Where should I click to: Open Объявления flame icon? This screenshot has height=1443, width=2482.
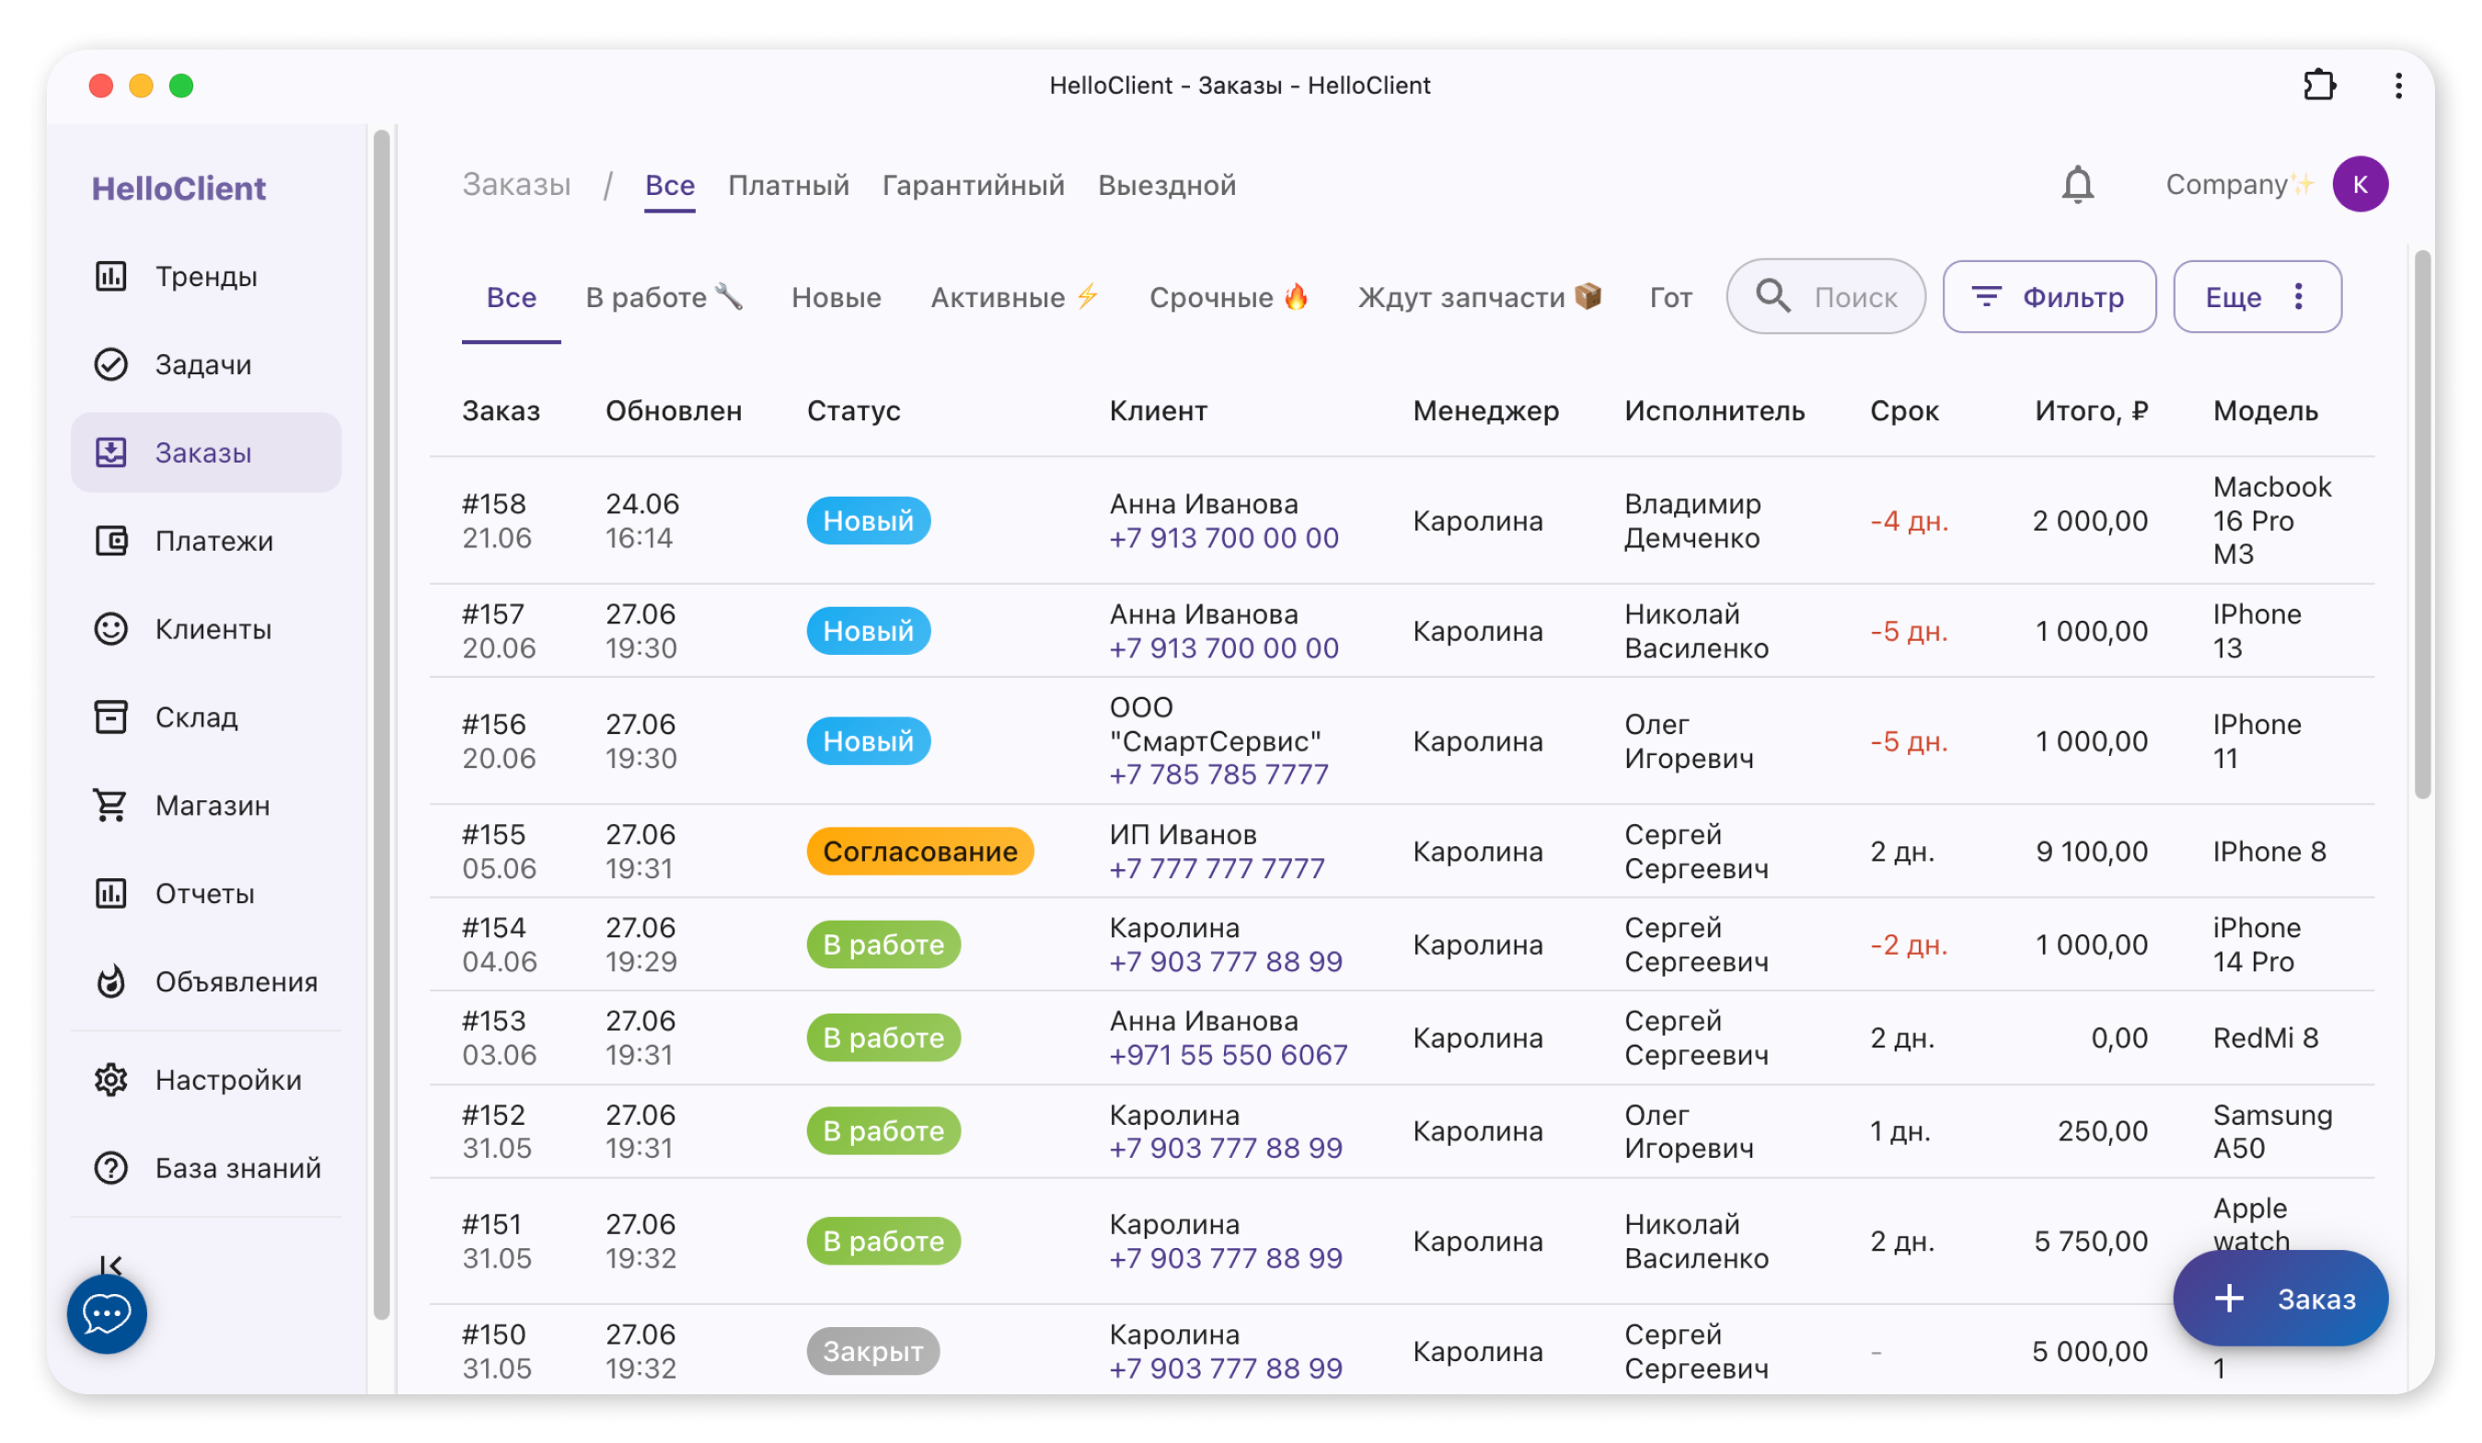point(110,981)
